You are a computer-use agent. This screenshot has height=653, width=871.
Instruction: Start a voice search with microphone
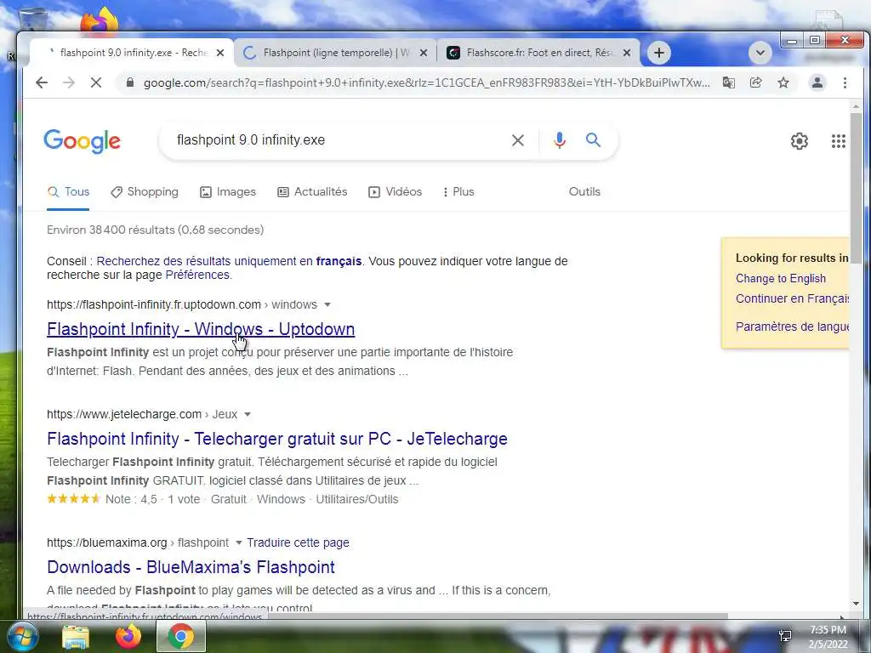pyautogui.click(x=560, y=140)
